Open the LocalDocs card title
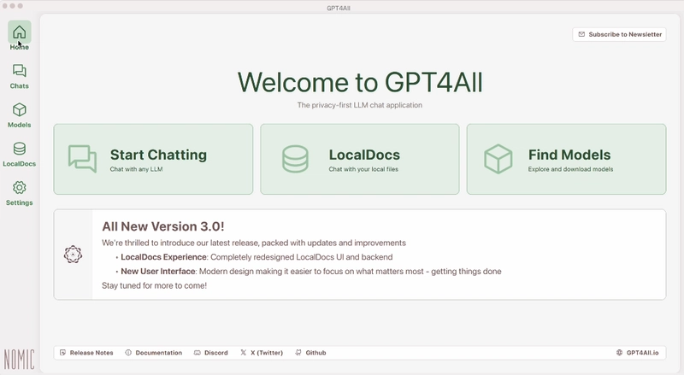This screenshot has width=684, height=375. click(x=364, y=155)
